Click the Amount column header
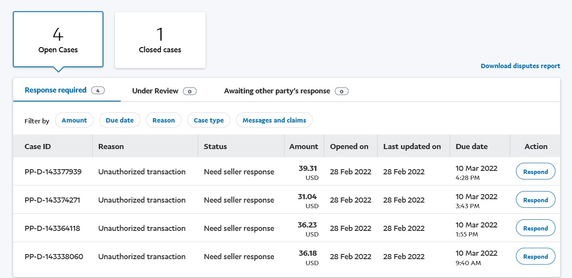This screenshot has height=278, width=572. [304, 146]
